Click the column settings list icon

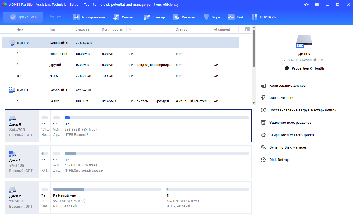point(247,29)
